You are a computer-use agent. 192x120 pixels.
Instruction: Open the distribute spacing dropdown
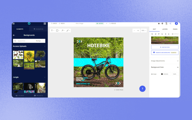[x=173, y=34]
